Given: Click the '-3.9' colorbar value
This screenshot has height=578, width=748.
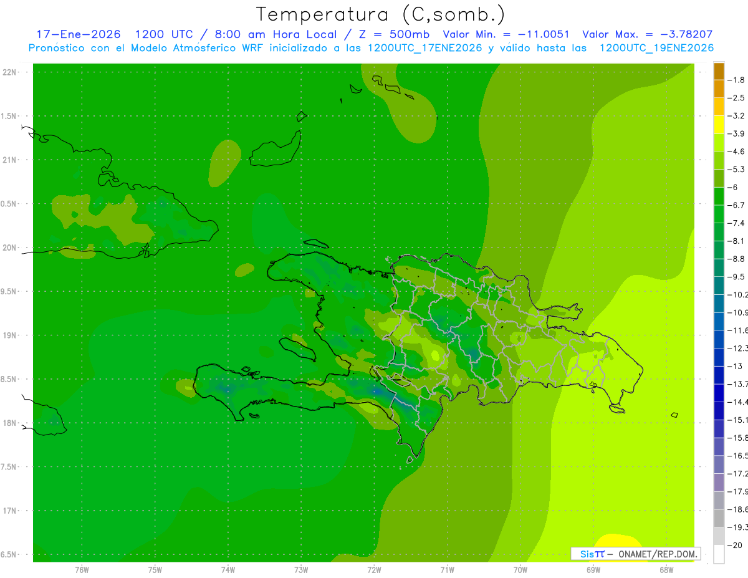Looking at the screenshot, I should (x=737, y=133).
